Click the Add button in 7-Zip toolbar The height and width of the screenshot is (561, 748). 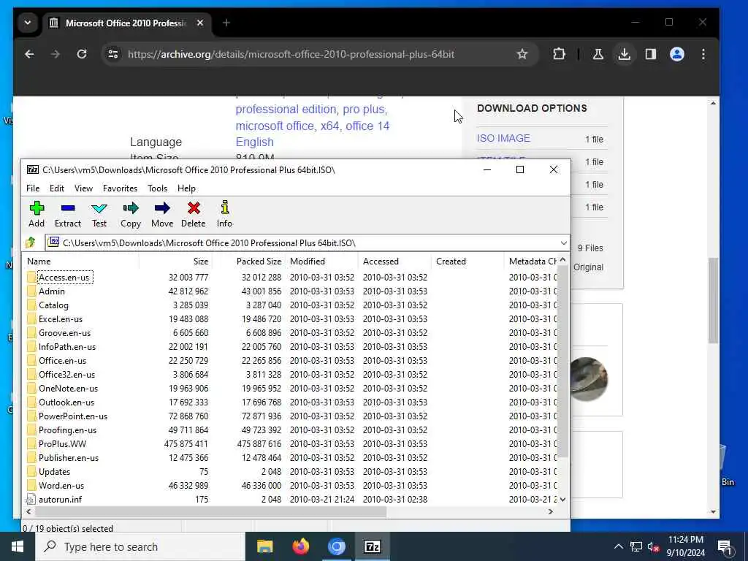pos(37,214)
